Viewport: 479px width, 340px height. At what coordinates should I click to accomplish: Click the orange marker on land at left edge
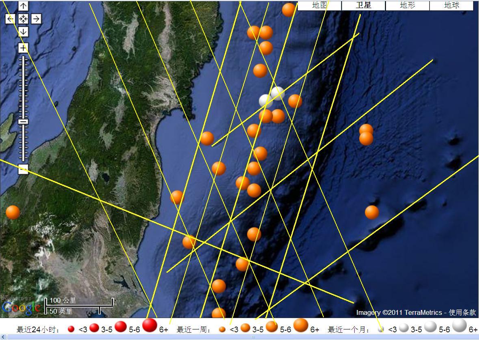coord(13,212)
